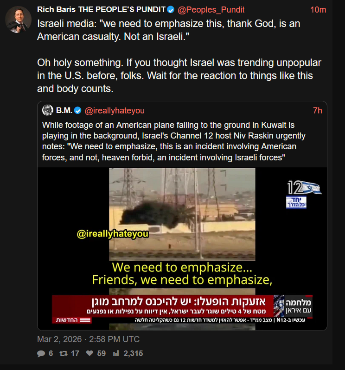Open @ireallyhateyou handle in quoted tweet
345x370 pixels.
click(x=115, y=111)
